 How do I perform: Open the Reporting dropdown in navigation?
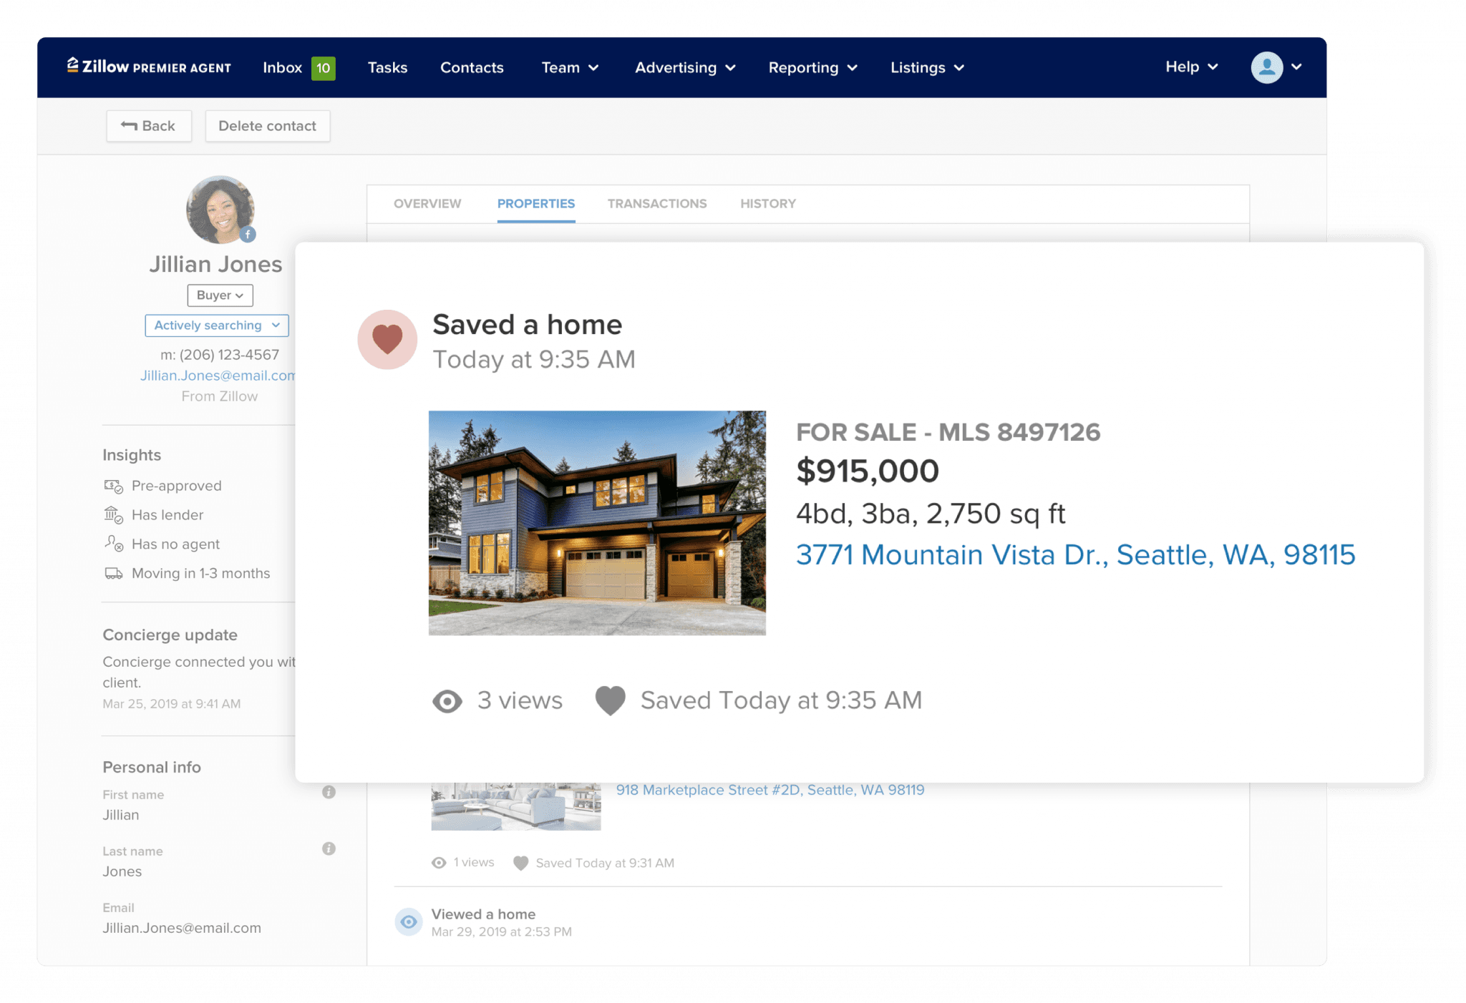(812, 68)
